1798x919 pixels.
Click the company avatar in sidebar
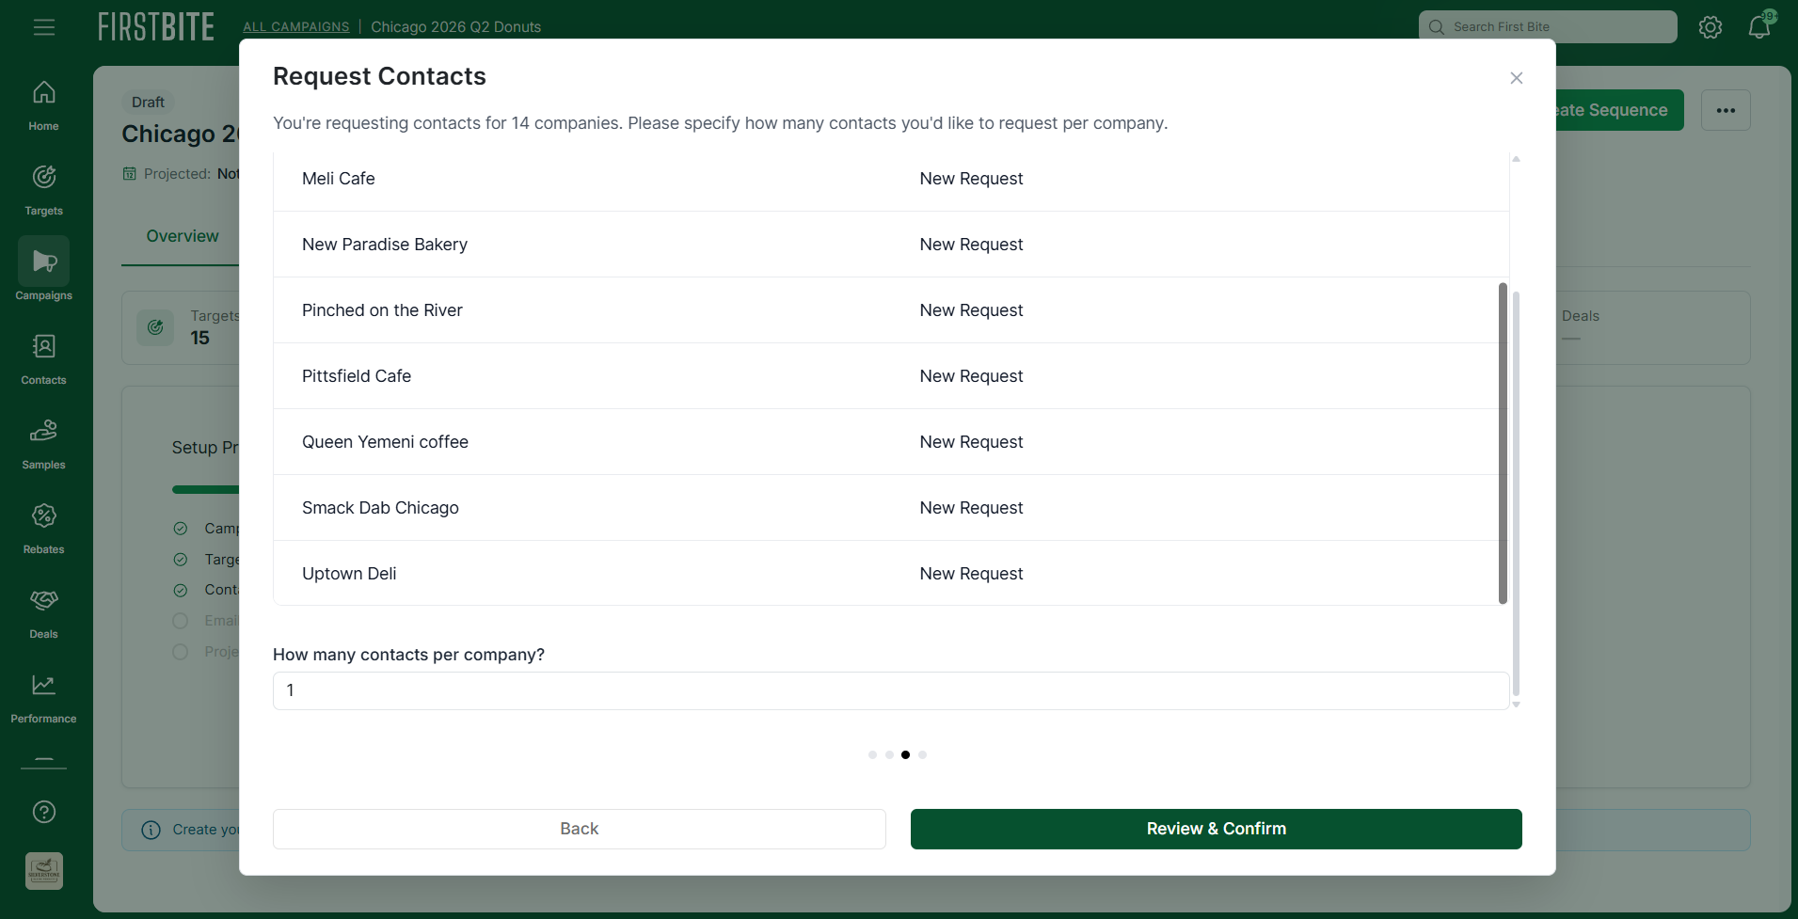coord(44,871)
